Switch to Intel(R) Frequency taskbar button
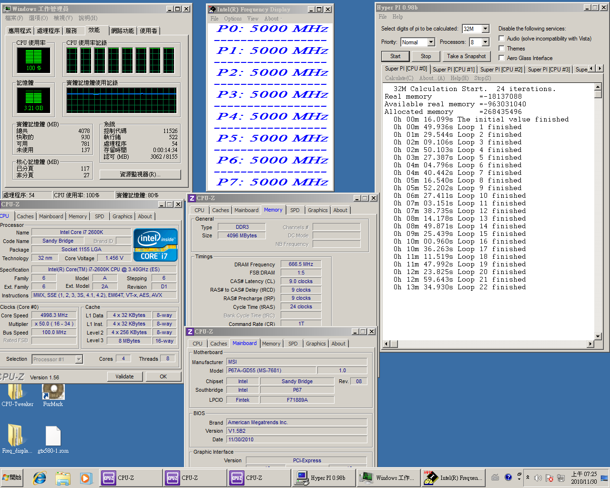Viewport: 610px width, 488px height. 452,478
